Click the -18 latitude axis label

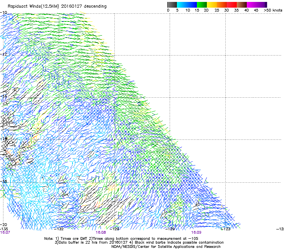tap(3, 181)
